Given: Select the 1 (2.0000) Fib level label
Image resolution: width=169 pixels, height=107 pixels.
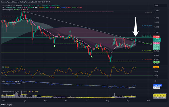Looking at the screenshot, I should tap(149, 12).
